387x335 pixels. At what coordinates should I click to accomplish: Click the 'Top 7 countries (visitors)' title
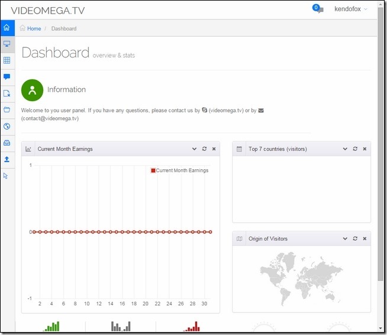tap(278, 149)
